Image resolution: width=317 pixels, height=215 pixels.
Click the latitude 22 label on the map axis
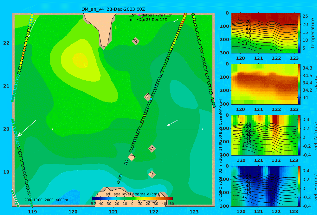coord(6,43)
